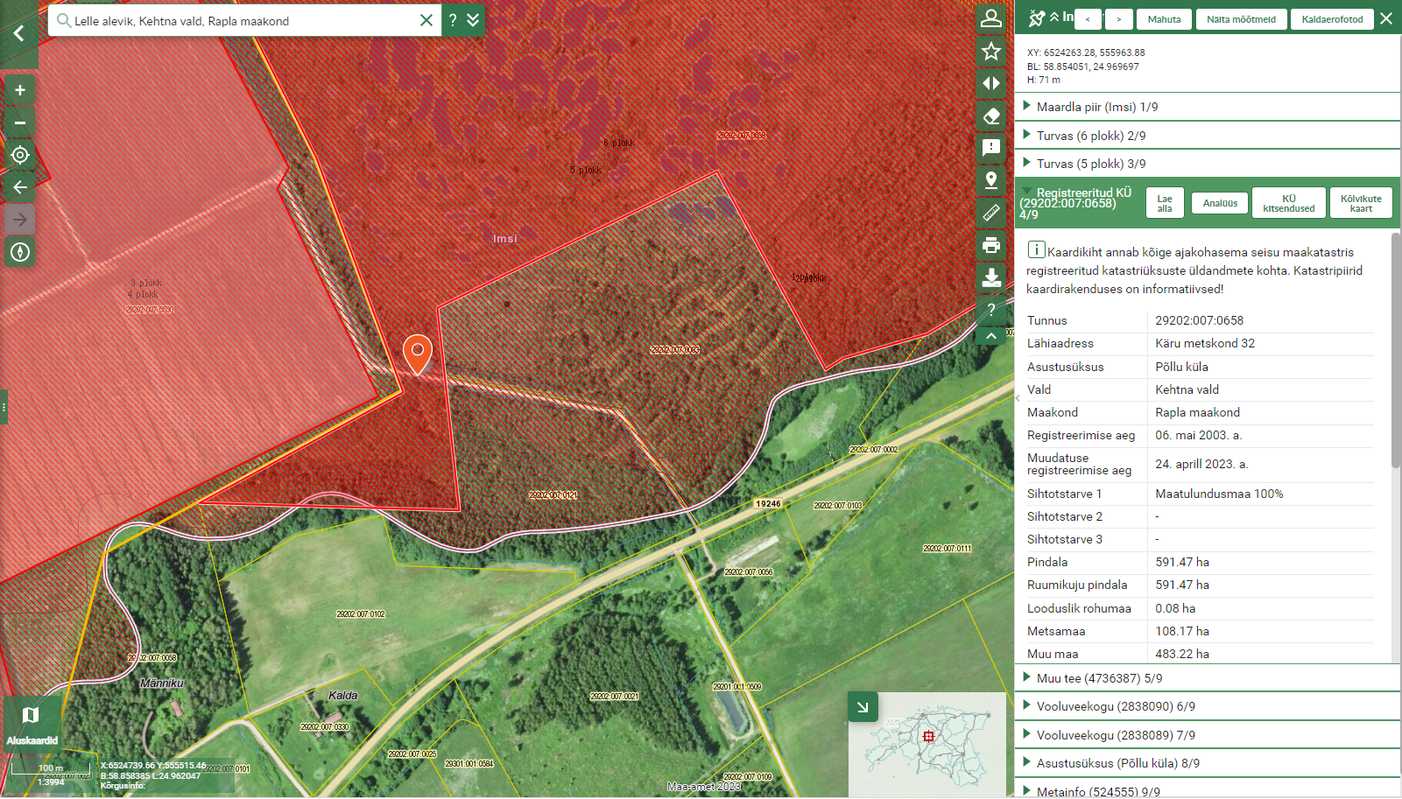Open the favorites star icon
This screenshot has height=799, width=1402.
(x=991, y=52)
